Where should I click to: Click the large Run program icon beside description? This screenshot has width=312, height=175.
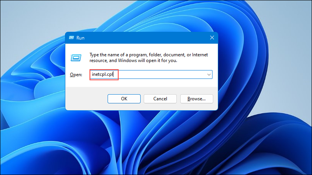tap(76, 58)
